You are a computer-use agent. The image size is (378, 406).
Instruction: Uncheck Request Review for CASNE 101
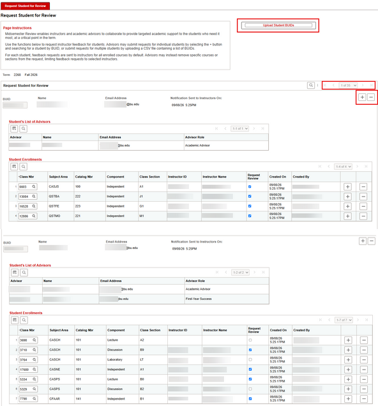pos(250,369)
